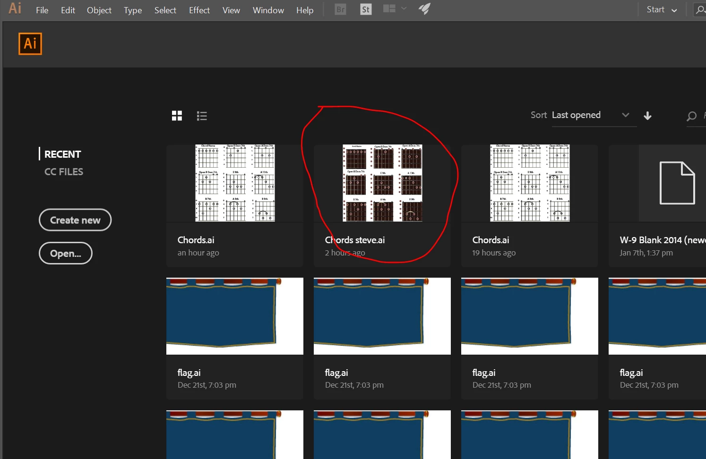Click the GPU performance rocket icon
The width and height of the screenshot is (706, 459).
(424, 8)
